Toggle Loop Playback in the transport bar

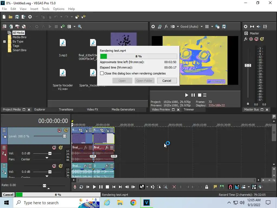(81, 187)
